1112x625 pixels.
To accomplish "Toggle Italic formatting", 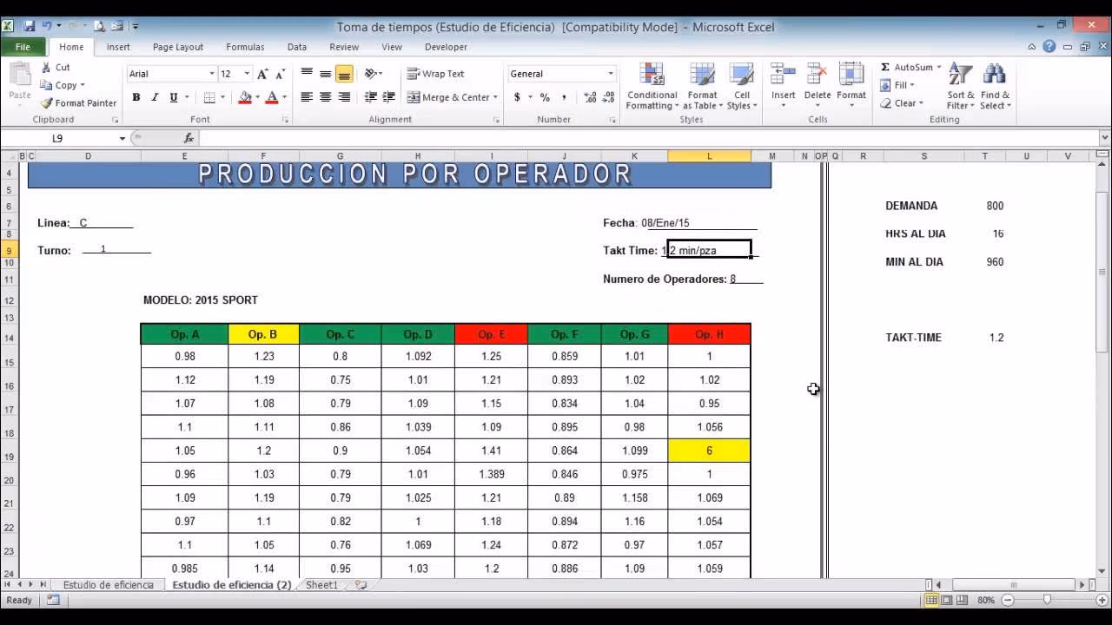I will [155, 97].
